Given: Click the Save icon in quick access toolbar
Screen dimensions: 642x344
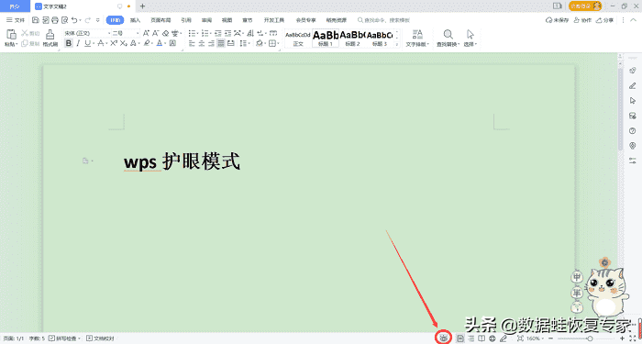Looking at the screenshot, I should (x=36, y=19).
